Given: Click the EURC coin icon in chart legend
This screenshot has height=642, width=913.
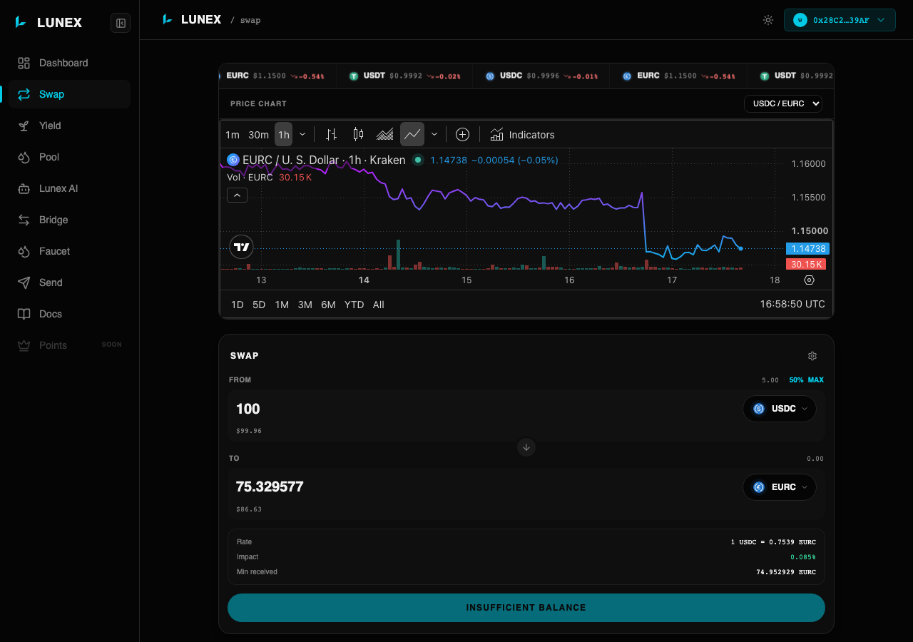Looking at the screenshot, I should pyautogui.click(x=233, y=160).
